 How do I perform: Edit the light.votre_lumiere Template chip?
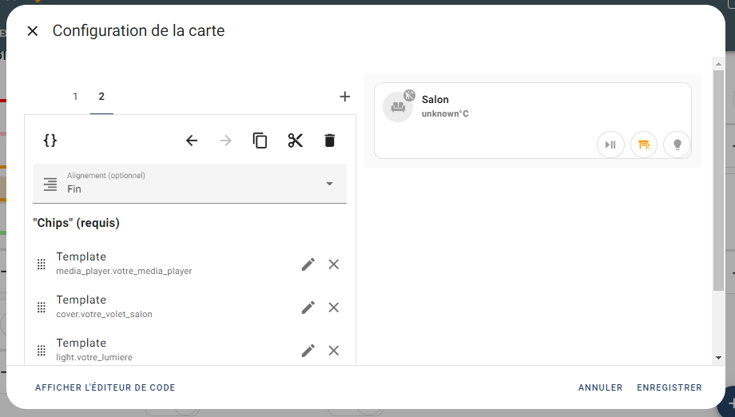click(x=308, y=351)
